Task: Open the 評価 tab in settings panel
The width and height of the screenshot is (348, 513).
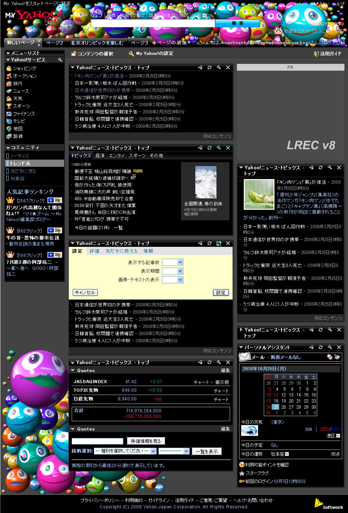Action: tap(95, 251)
